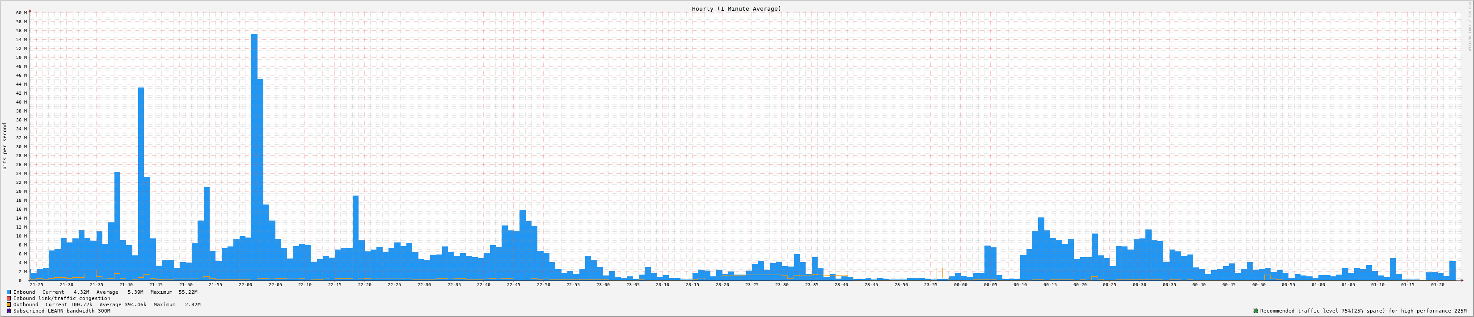Click the purple Subscribed LEARN bandwidth marker
The width and height of the screenshot is (1474, 317).
point(8,311)
